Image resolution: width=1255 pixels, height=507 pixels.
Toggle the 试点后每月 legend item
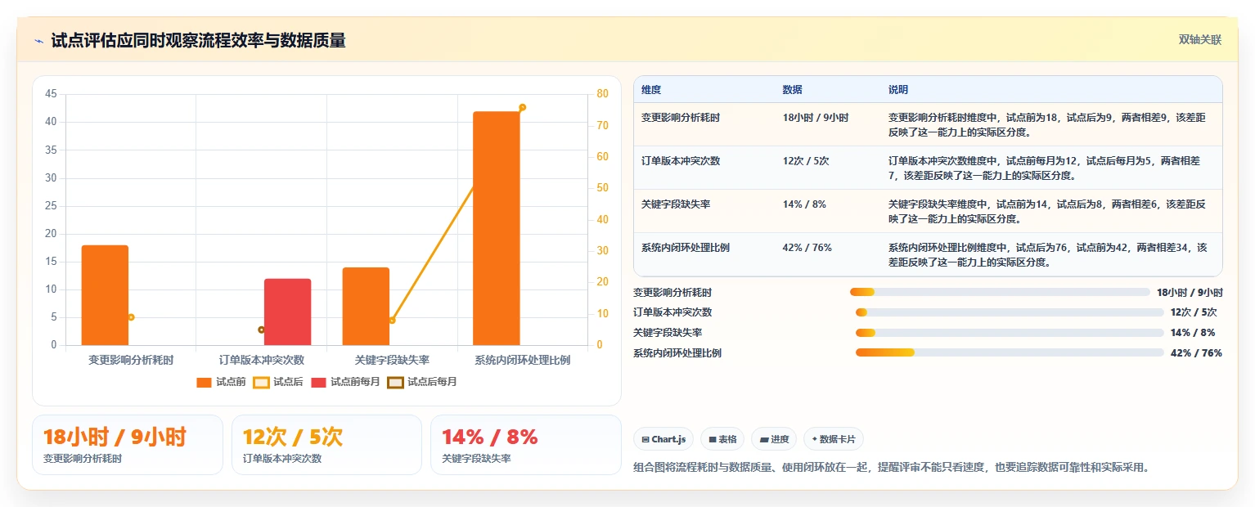[x=422, y=382]
